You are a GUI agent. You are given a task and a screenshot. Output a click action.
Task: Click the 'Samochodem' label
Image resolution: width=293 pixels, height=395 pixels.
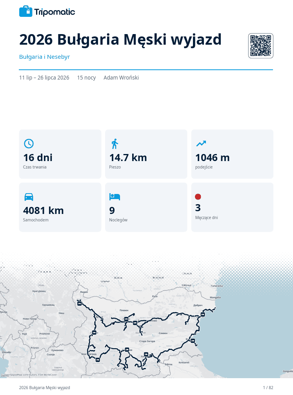(36, 220)
